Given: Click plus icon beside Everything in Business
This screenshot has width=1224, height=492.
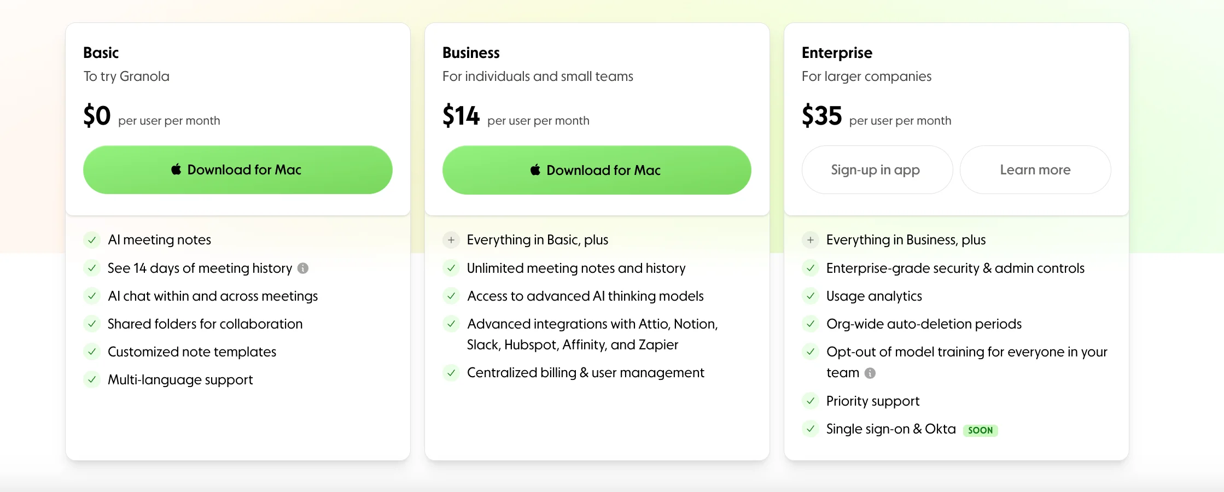Looking at the screenshot, I should click(x=811, y=240).
